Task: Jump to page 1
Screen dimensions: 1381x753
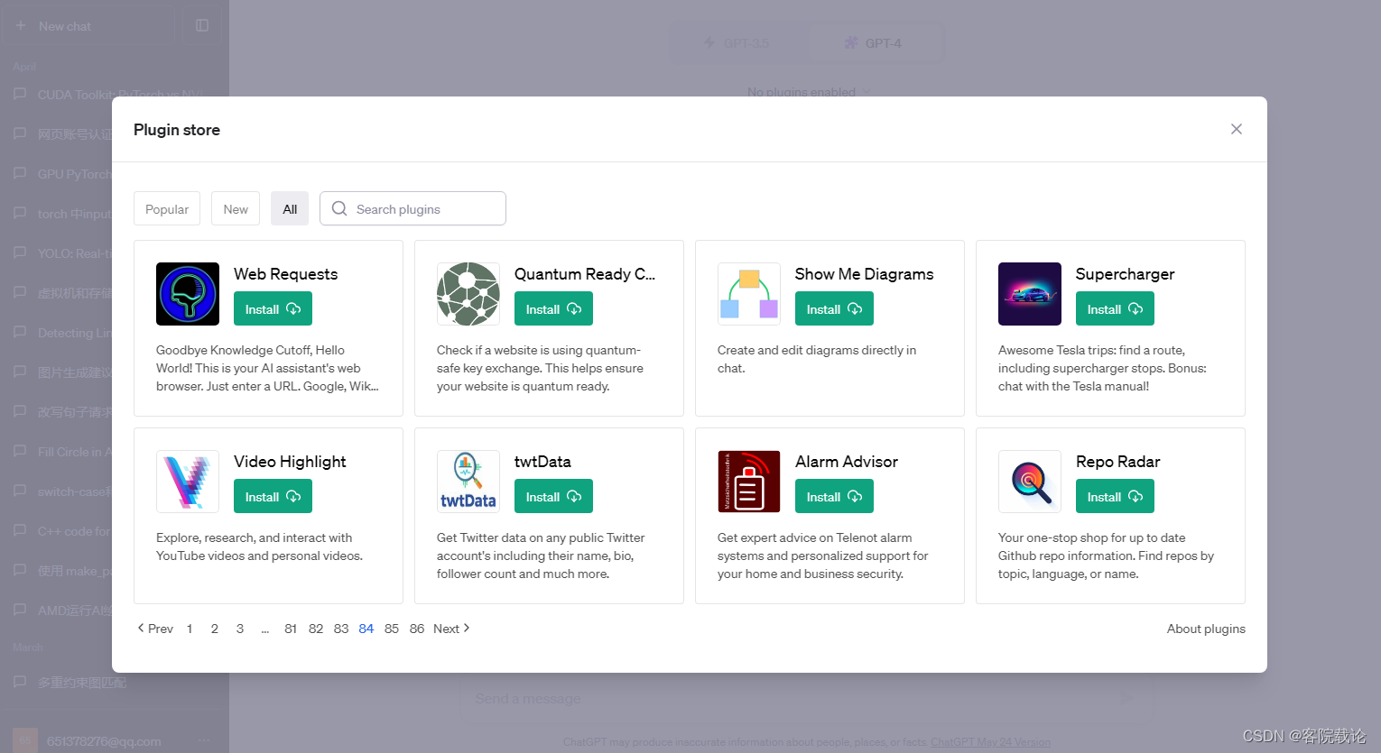Action: click(190, 629)
